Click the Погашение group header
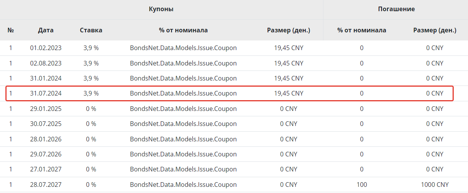468x193 pixels. 396,9
